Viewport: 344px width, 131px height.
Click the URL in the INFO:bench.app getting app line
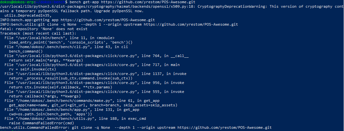coord(108,20)
